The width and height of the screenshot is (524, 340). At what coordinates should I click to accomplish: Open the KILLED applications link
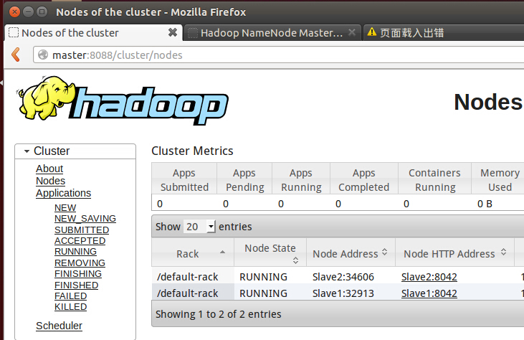click(70, 306)
